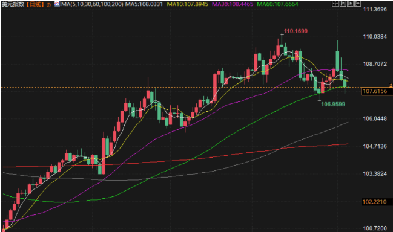Viewport: 393px width, 232px height.
Task: Open the MA(5,10,30,60,100,200) parameter settings
Action: [x=92, y=4]
